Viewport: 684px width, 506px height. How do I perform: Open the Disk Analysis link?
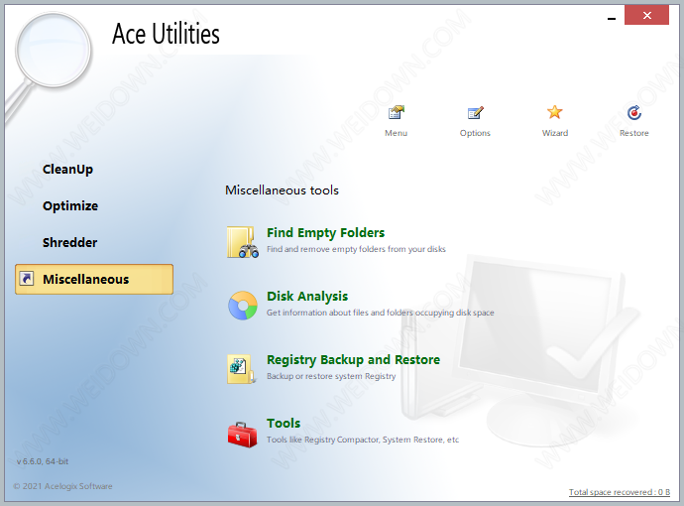307,297
